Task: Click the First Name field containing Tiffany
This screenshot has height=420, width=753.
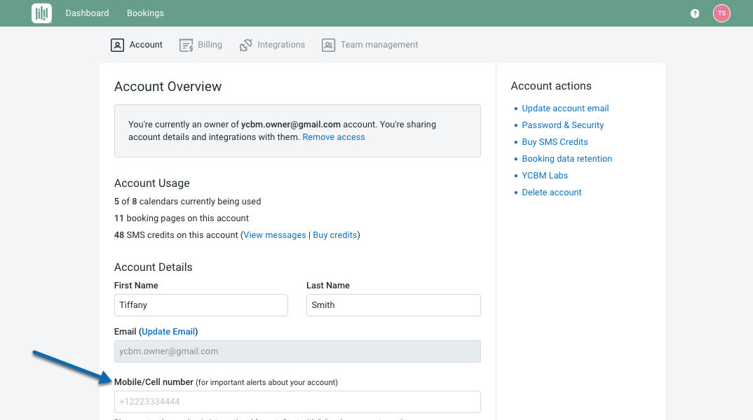Action: (x=201, y=305)
